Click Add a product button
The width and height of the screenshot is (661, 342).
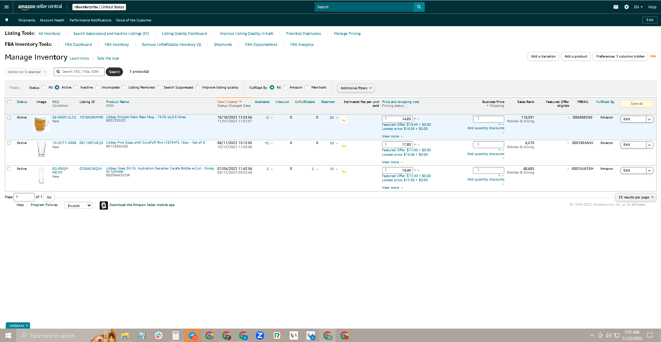(x=576, y=56)
